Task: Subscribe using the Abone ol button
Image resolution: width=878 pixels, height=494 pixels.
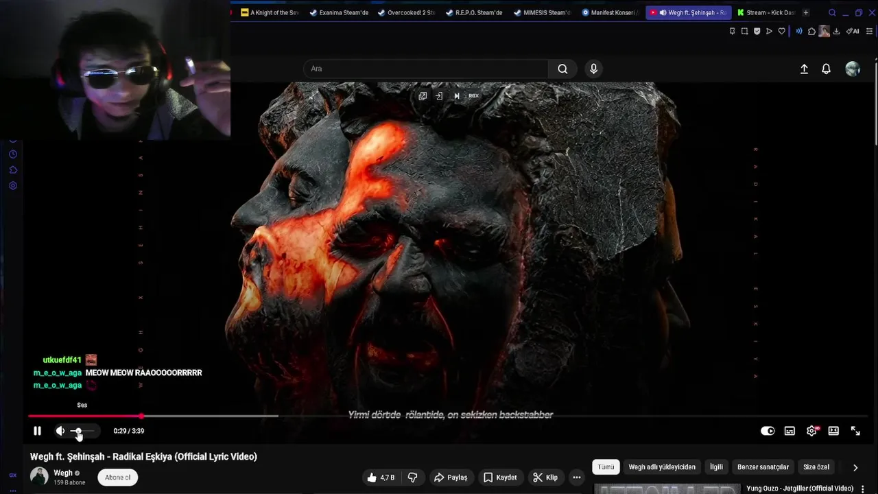Action: coord(118,478)
